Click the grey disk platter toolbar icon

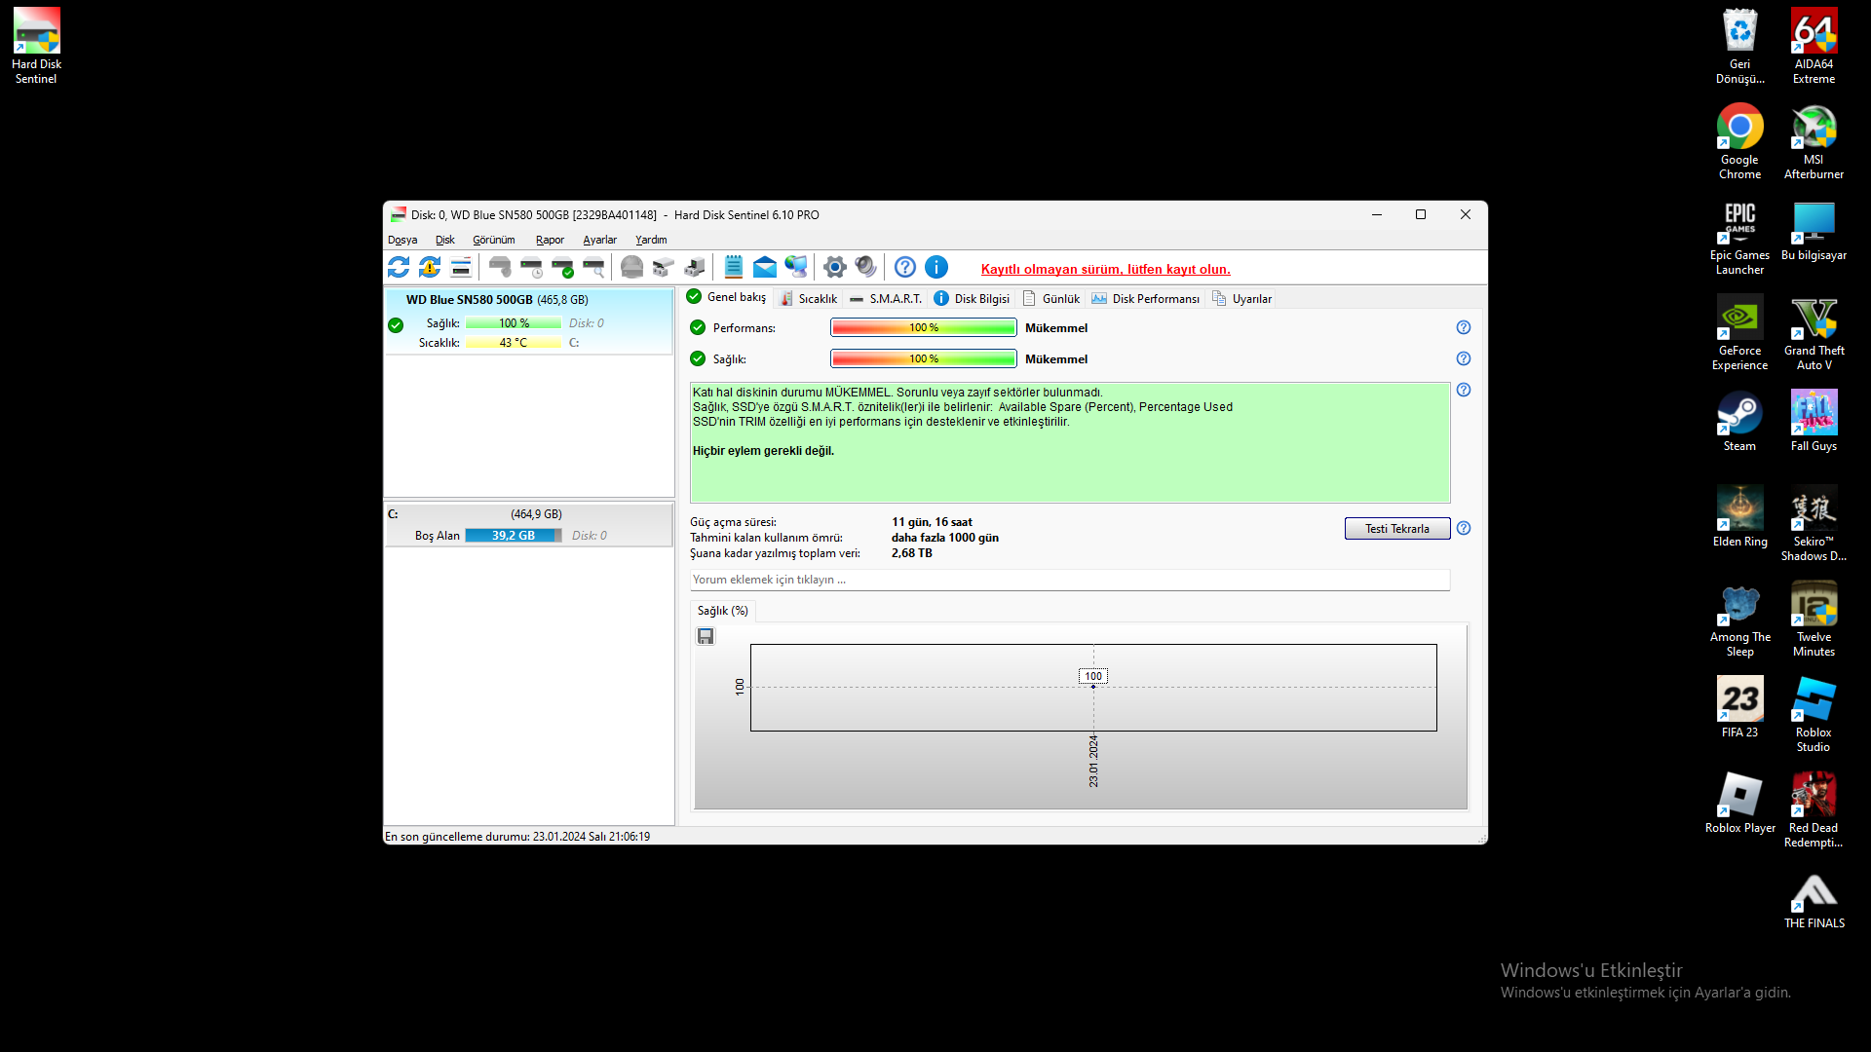tap(631, 267)
